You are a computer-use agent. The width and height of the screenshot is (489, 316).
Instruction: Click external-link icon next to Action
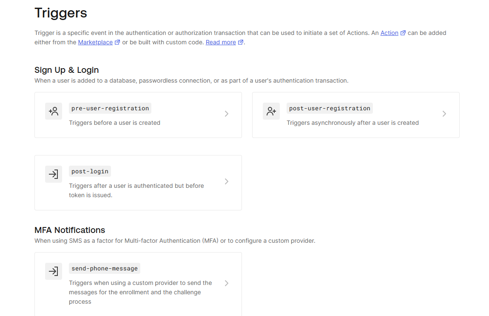[403, 33]
